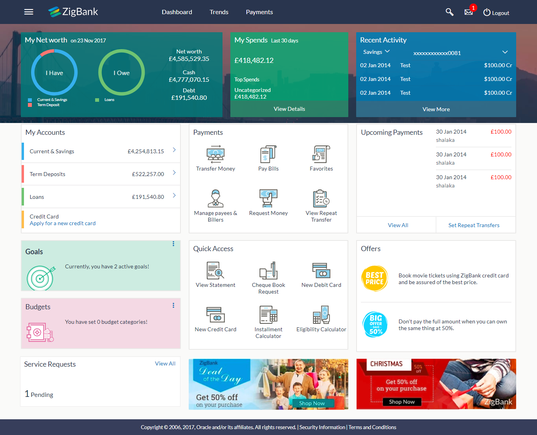This screenshot has width=537, height=435.
Task: Click the Credit Card label in My Accounts
Action: click(x=44, y=217)
